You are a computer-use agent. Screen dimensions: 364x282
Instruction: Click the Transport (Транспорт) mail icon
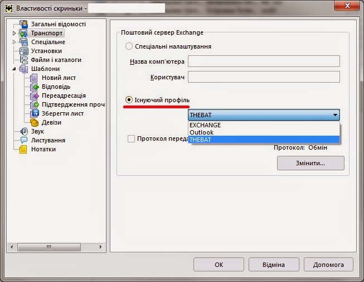[x=23, y=33]
